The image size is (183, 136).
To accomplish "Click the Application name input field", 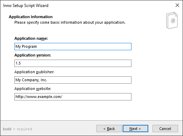I will (73, 46).
